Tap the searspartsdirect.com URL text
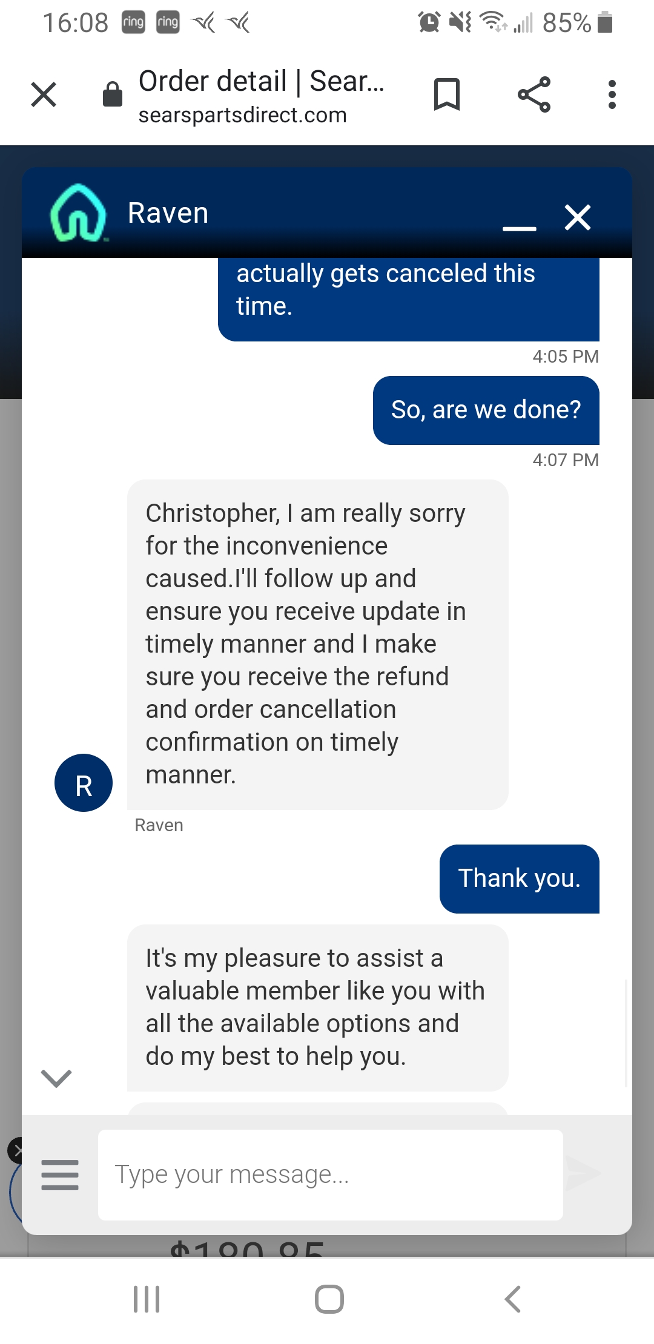The height and width of the screenshot is (1344, 654). click(x=242, y=115)
